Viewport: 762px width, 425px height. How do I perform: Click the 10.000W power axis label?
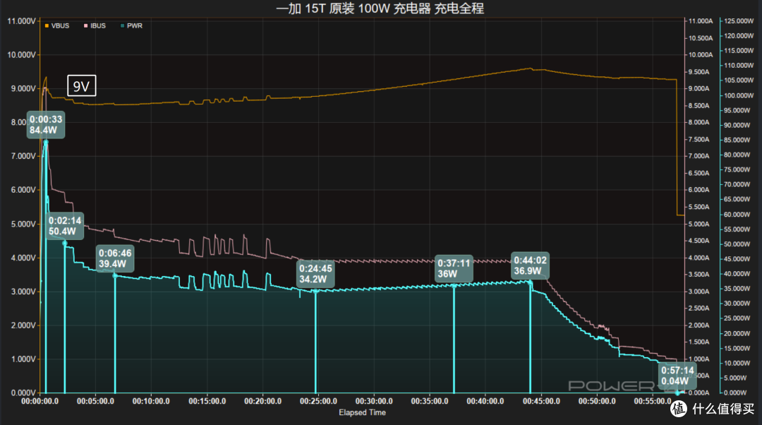click(x=737, y=364)
